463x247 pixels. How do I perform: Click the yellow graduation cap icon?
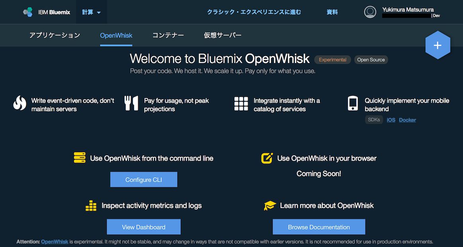click(x=270, y=206)
